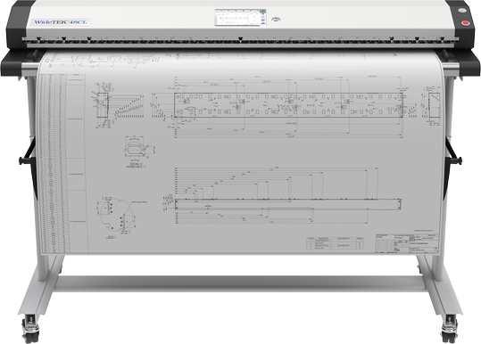Click the horizontal crossbar of the stand
This screenshot has height=344, width=481.
(x=241, y=283)
